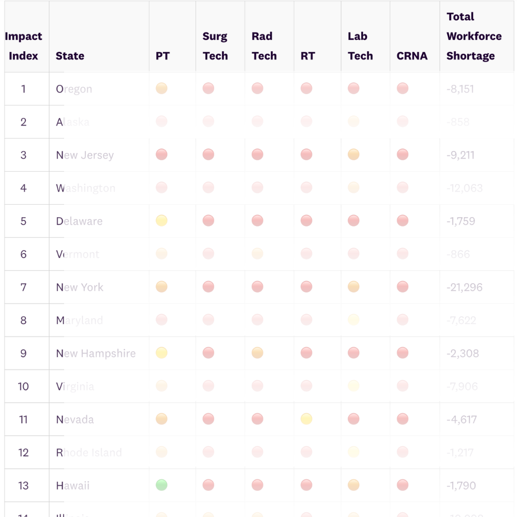Screen dimensions: 517x517
Task: Select the CRNA column header
Action: [412, 56]
